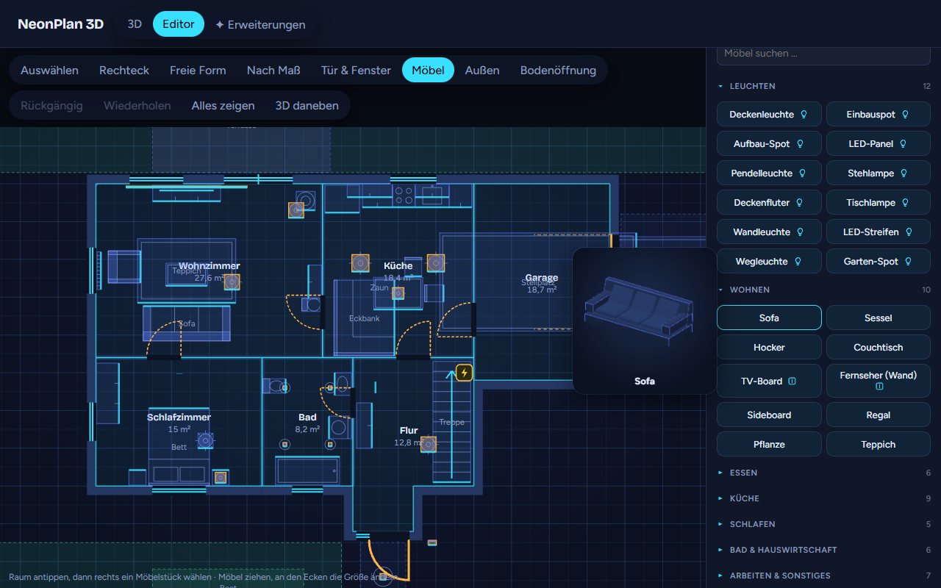Viewport: 941px width, 588px height.
Task: Click the Schlafzimmer room label
Action: [179, 417]
